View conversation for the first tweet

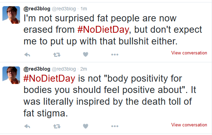189,53
